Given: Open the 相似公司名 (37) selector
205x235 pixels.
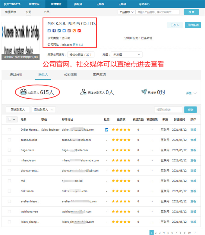Looking at the screenshot, I should [x=81, y=54].
